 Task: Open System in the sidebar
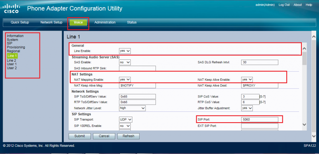coord(12,40)
